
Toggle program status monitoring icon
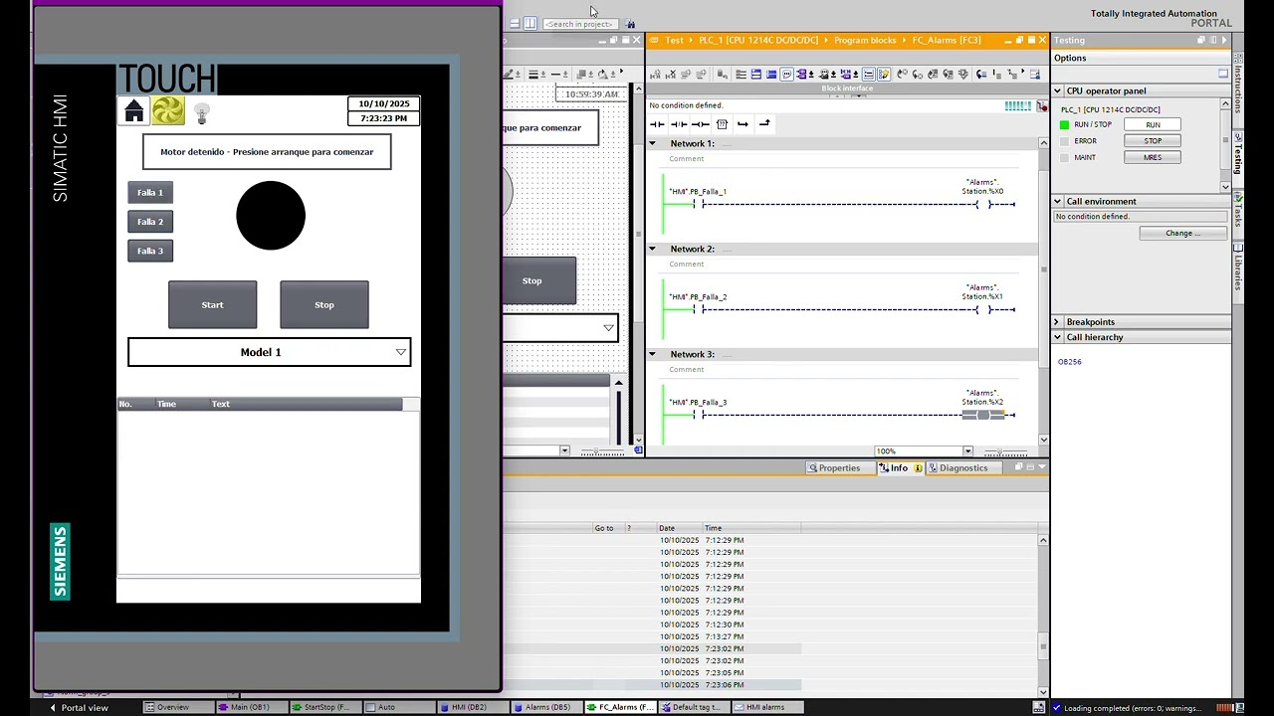884,75
